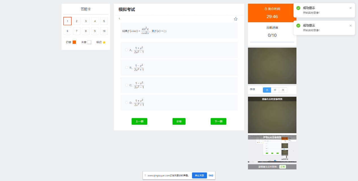Select answer option A radio button
Viewport: 358px width, 181px height.
pyautogui.click(x=126, y=50)
